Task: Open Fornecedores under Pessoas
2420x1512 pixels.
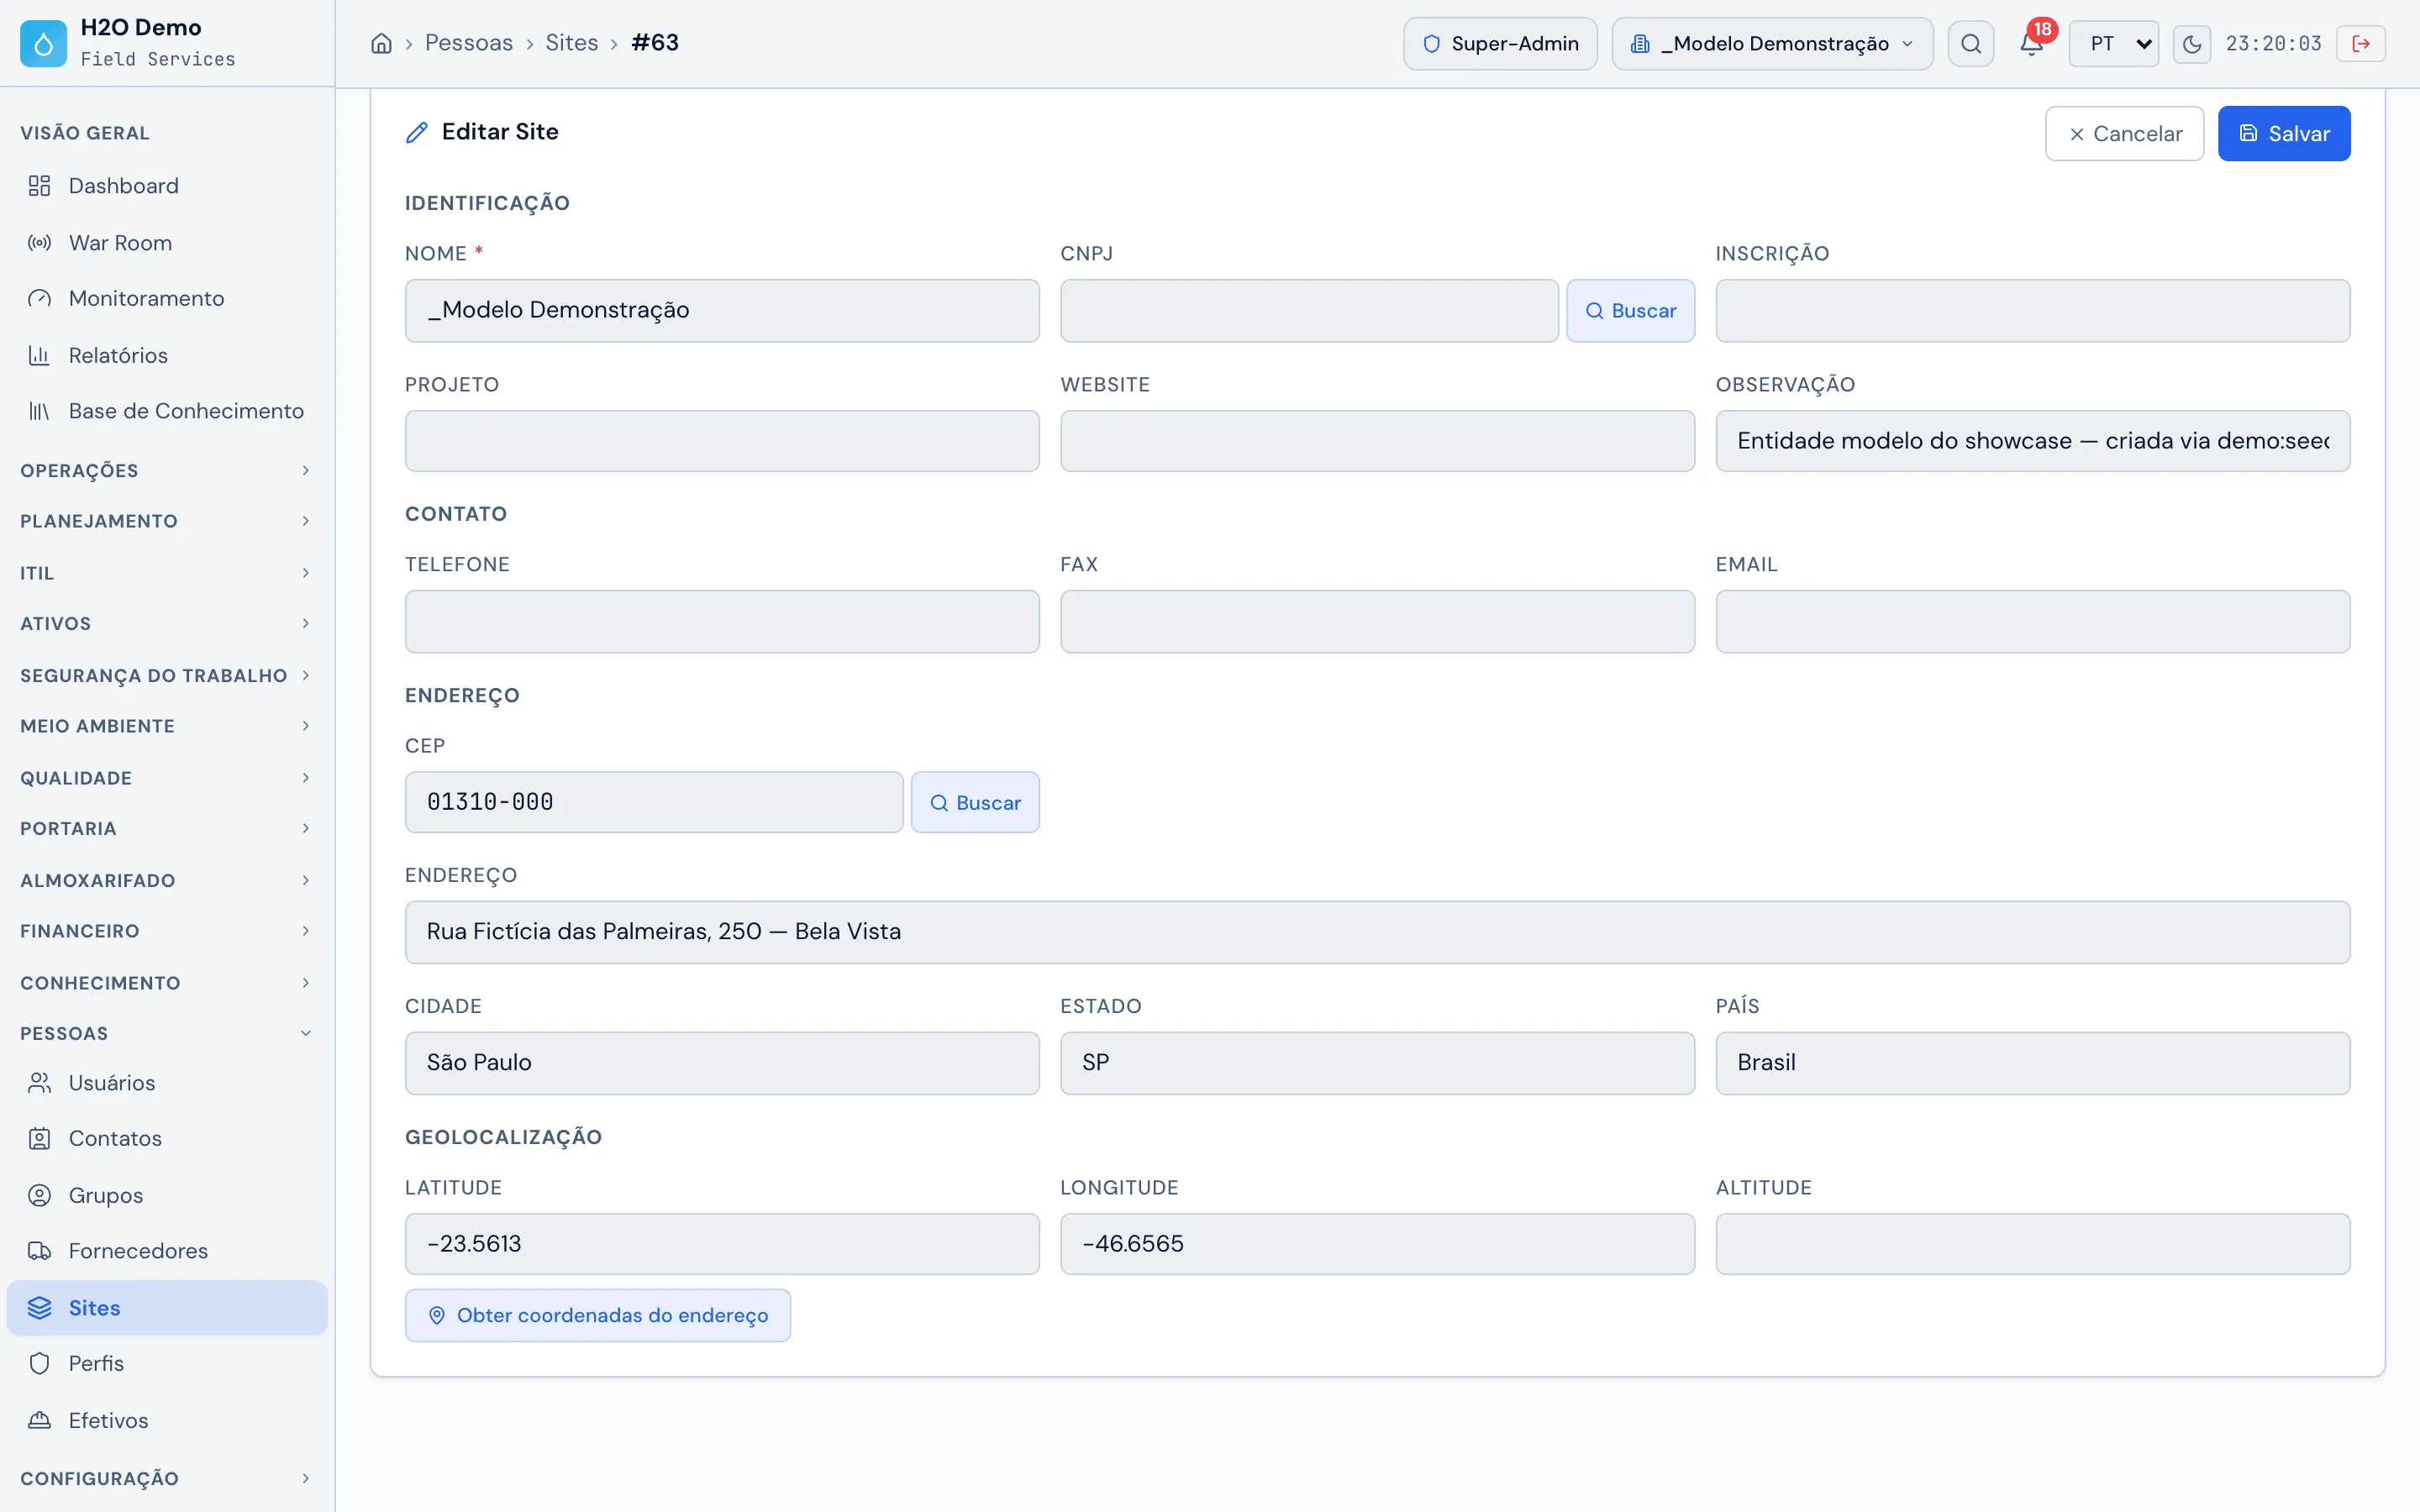Action: pos(167,1251)
